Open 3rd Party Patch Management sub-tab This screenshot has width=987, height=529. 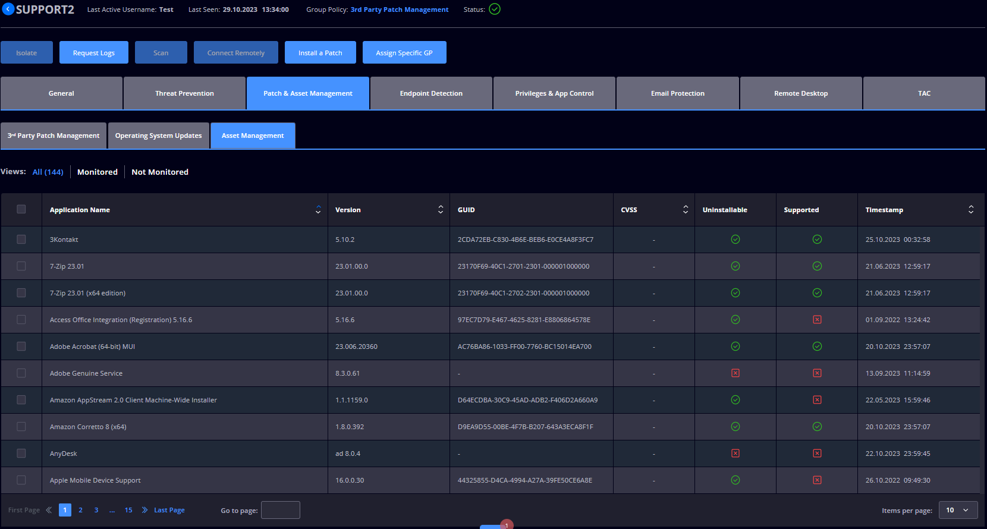pos(54,136)
